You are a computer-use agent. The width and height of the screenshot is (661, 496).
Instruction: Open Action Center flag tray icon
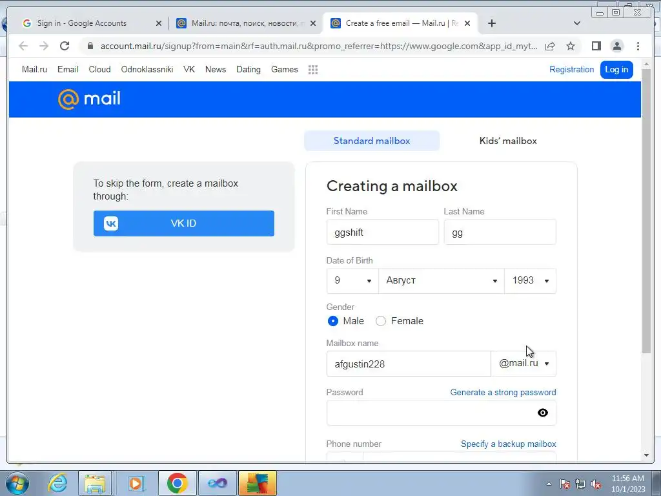(565, 484)
